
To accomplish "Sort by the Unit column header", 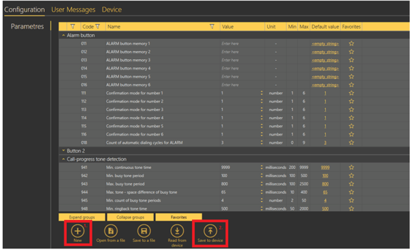I will pos(275,27).
